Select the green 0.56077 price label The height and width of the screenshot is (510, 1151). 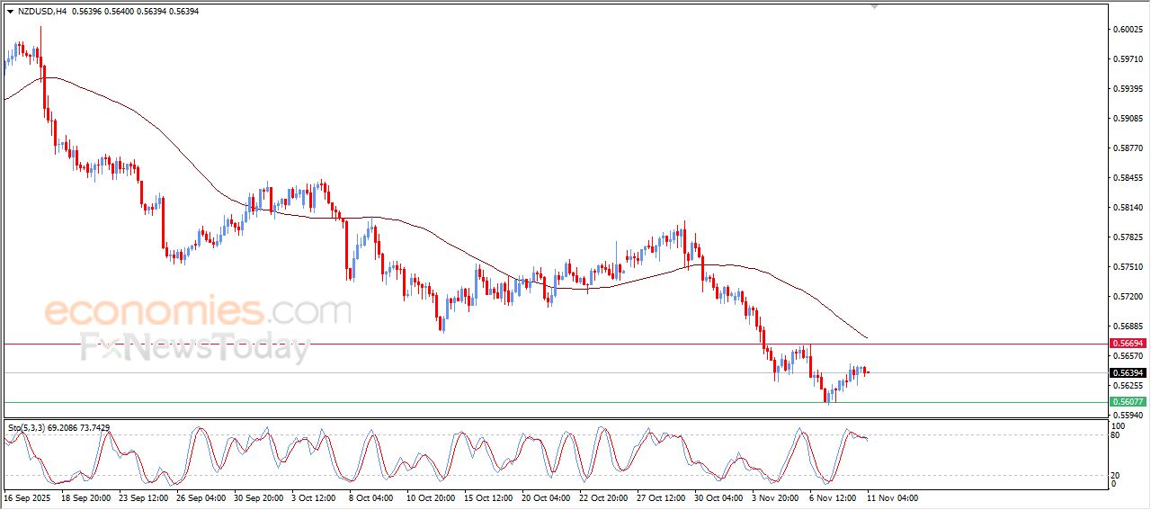[x=1128, y=402]
